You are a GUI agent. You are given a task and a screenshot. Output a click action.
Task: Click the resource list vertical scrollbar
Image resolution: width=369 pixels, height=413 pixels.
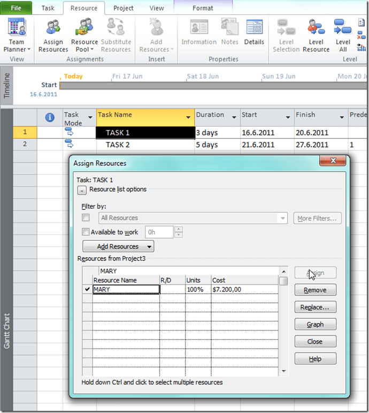pos(283,326)
